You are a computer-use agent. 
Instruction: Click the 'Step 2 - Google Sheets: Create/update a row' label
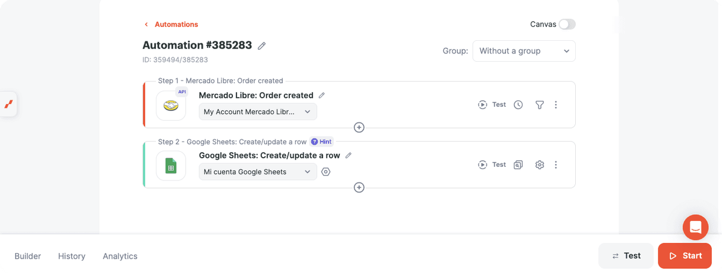(232, 142)
